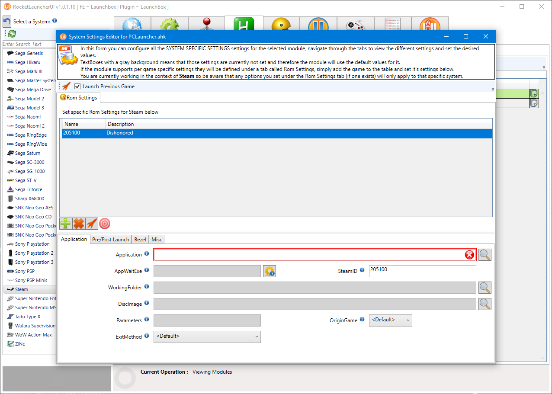Screen dimensions: 552x394
Task: Show info for the Application setting
Action: coord(147,254)
